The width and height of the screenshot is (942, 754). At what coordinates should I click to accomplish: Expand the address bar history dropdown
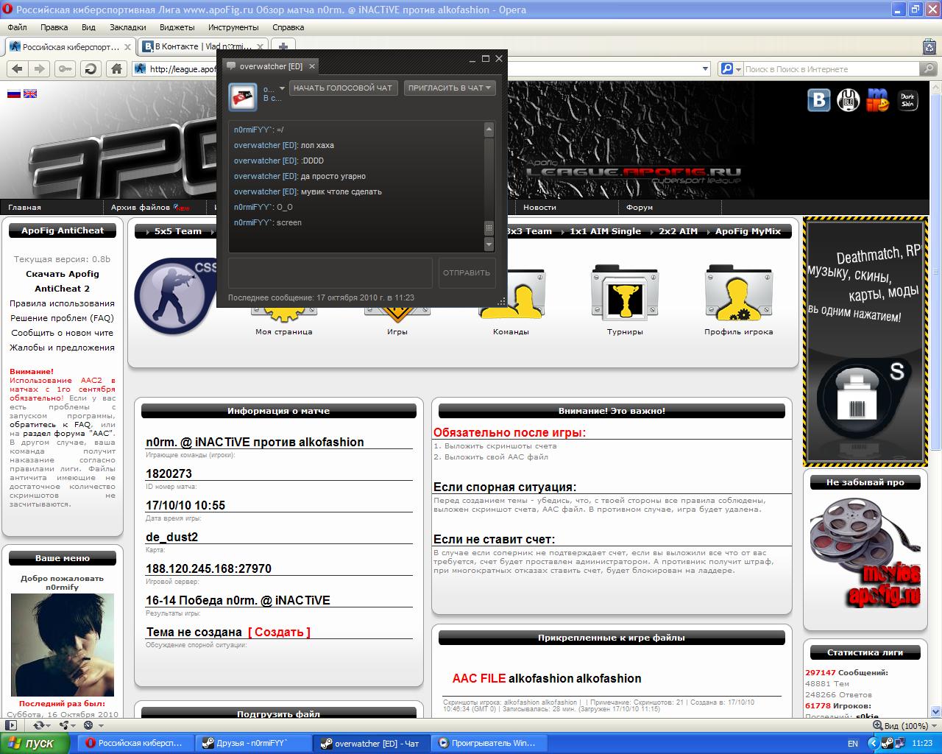[x=705, y=68]
